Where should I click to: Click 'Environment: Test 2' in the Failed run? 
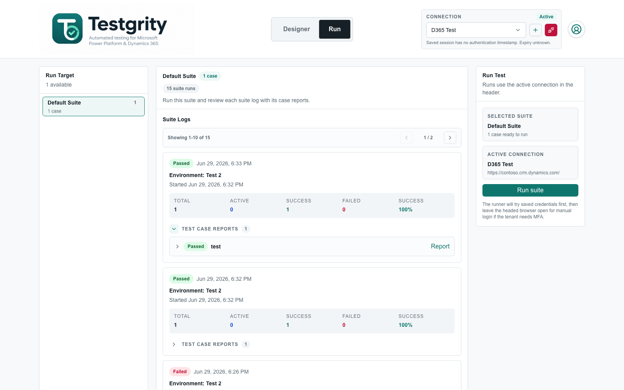click(x=195, y=383)
